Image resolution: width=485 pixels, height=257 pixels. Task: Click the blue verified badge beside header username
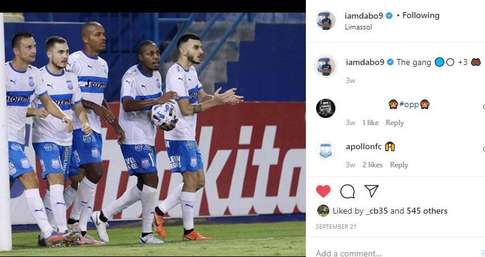pos(389,16)
